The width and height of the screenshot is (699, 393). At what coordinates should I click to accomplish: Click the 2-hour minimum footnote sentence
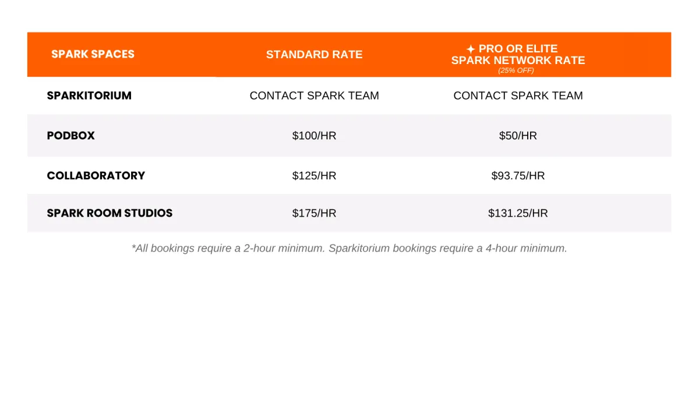228,248
